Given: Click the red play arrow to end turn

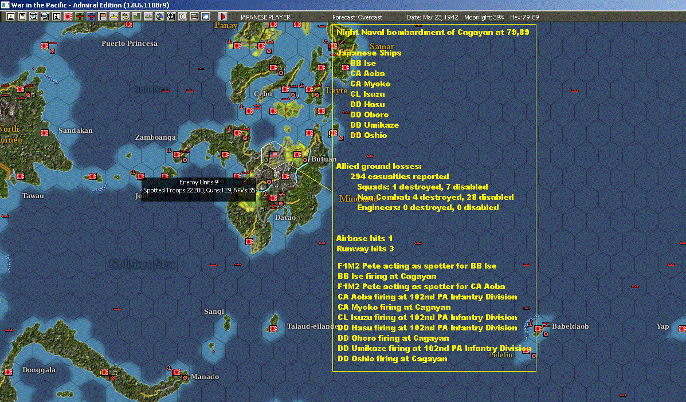Looking at the screenshot, I should point(223,17).
